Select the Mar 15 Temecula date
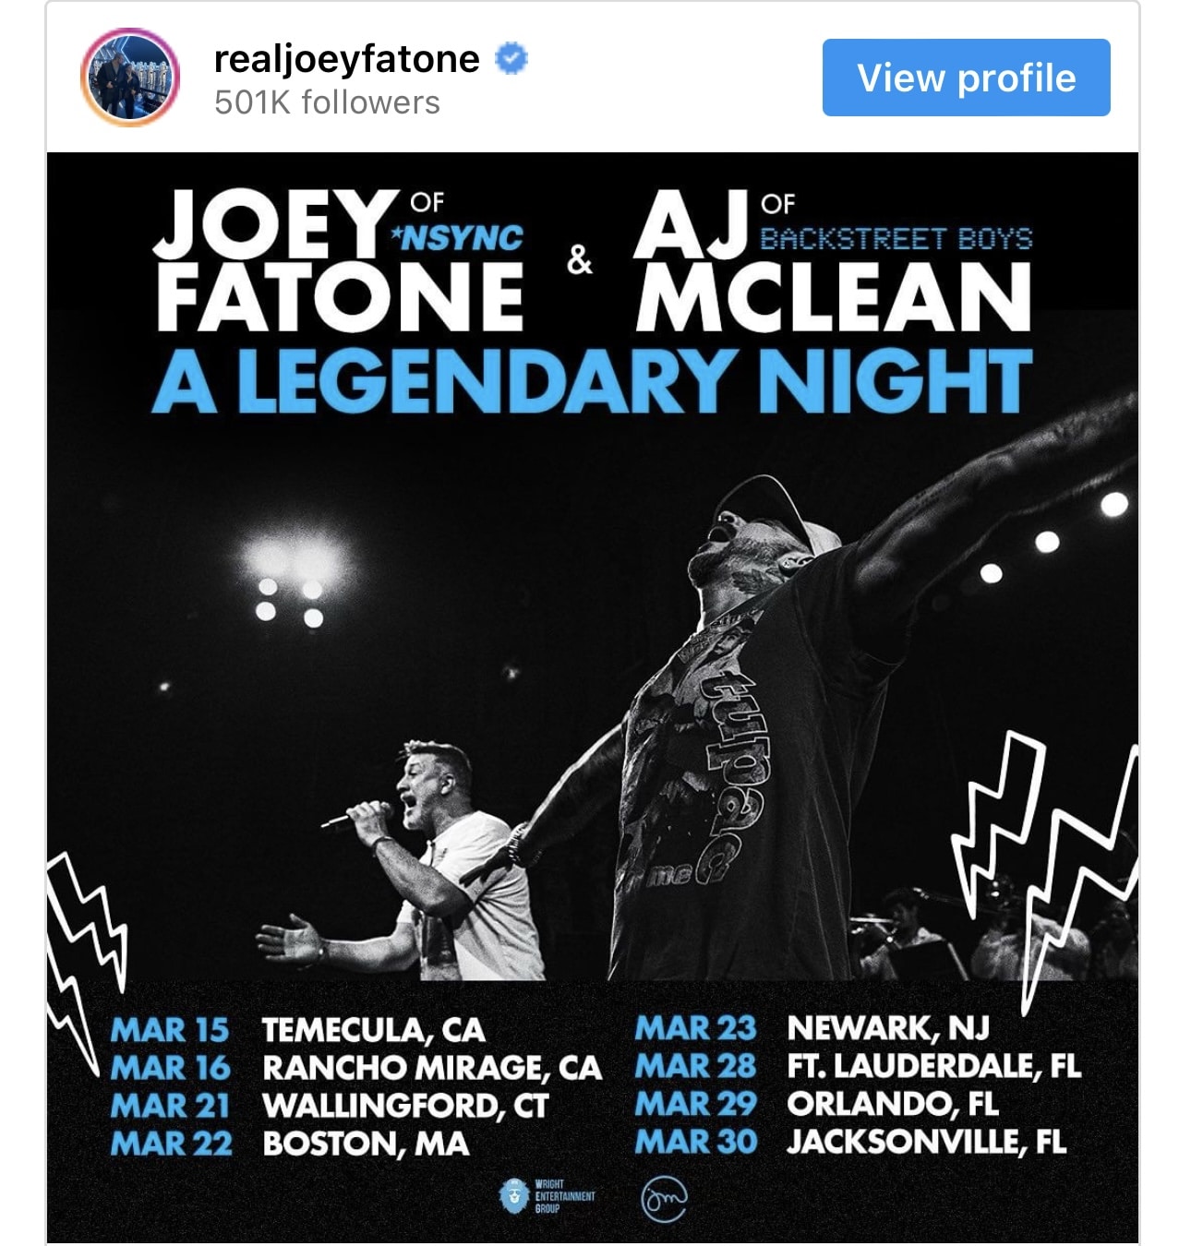The height and width of the screenshot is (1246, 1191). click(x=297, y=1030)
